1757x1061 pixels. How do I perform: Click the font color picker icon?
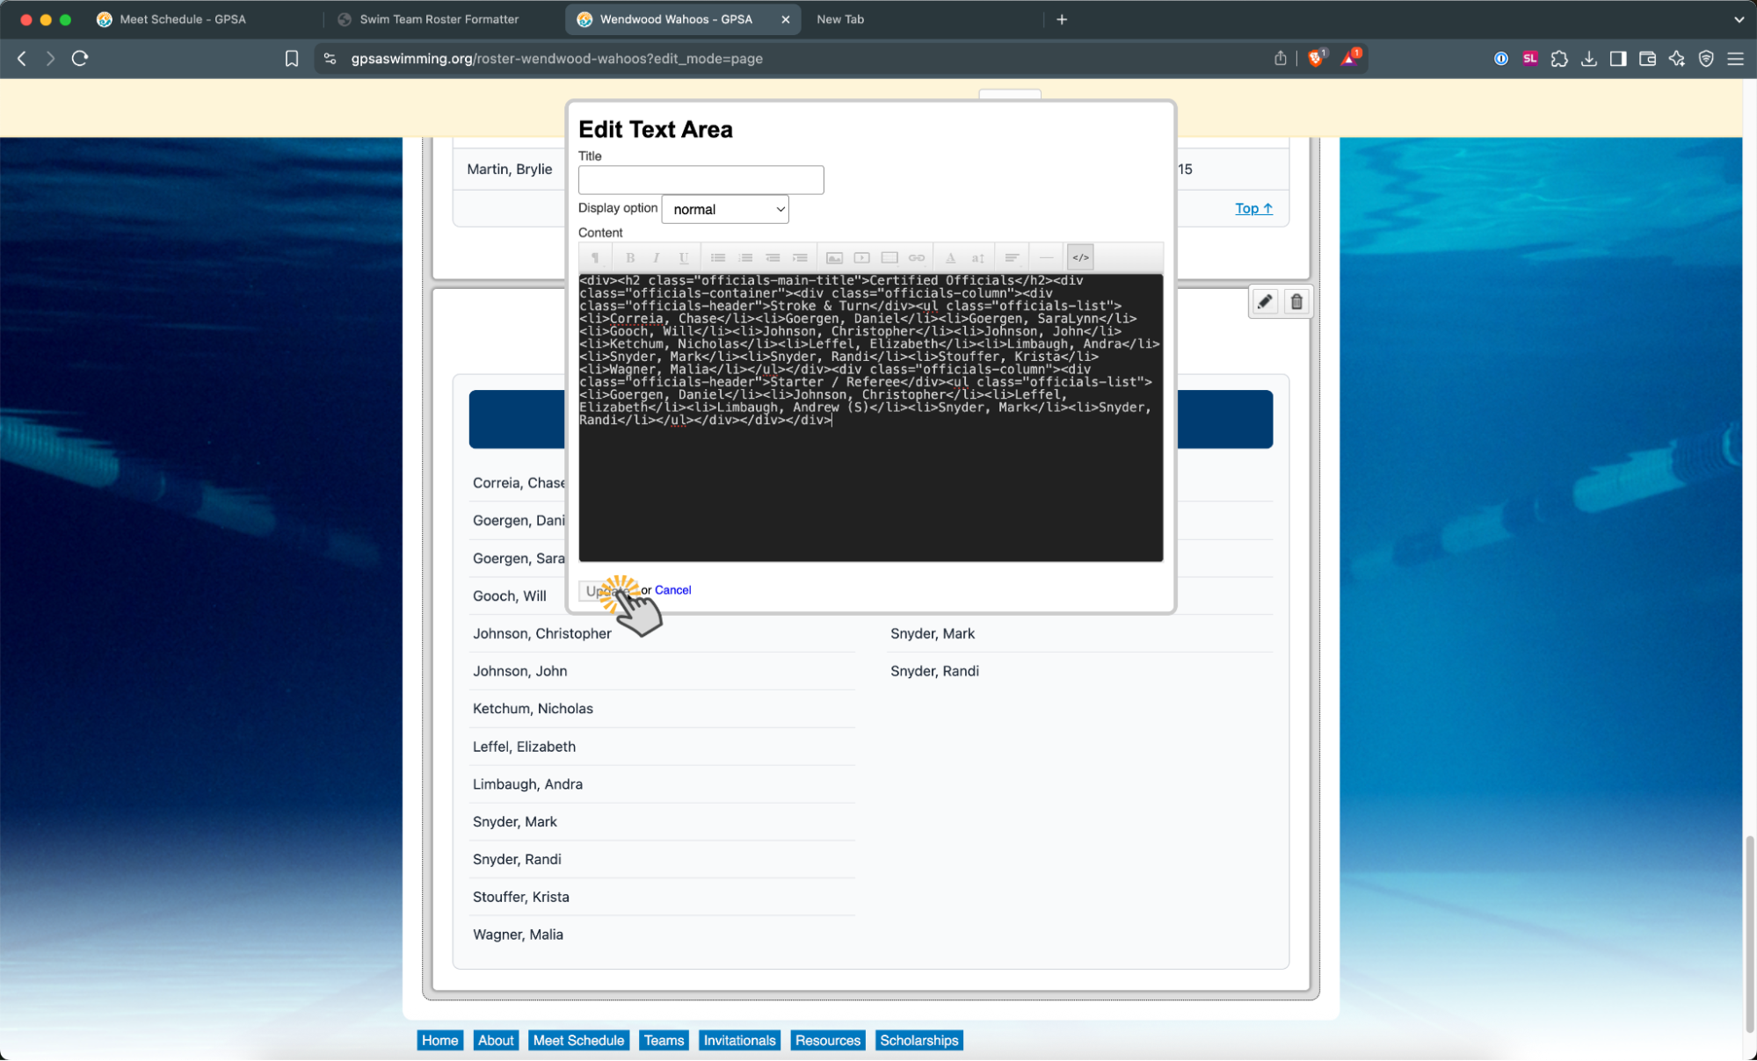[x=950, y=257]
